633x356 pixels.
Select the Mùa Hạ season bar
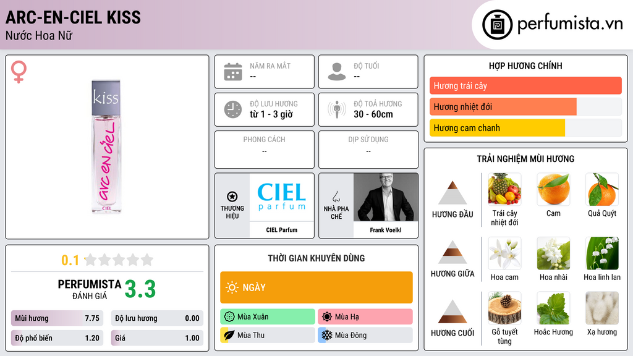[365, 317]
